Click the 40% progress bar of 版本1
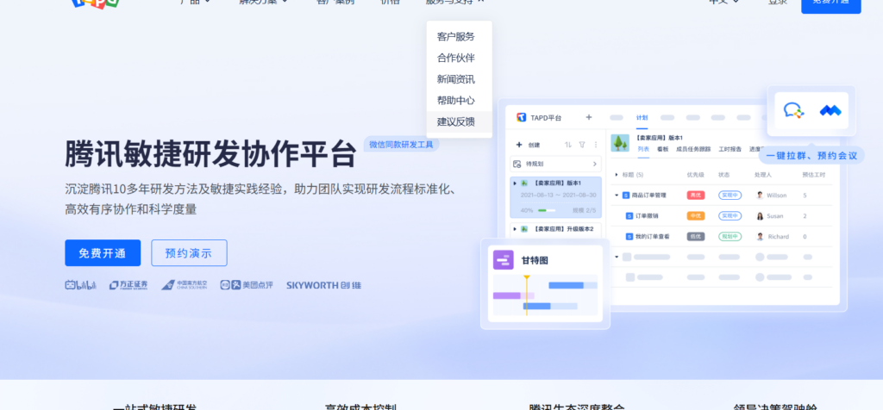883x410 pixels. click(x=546, y=210)
